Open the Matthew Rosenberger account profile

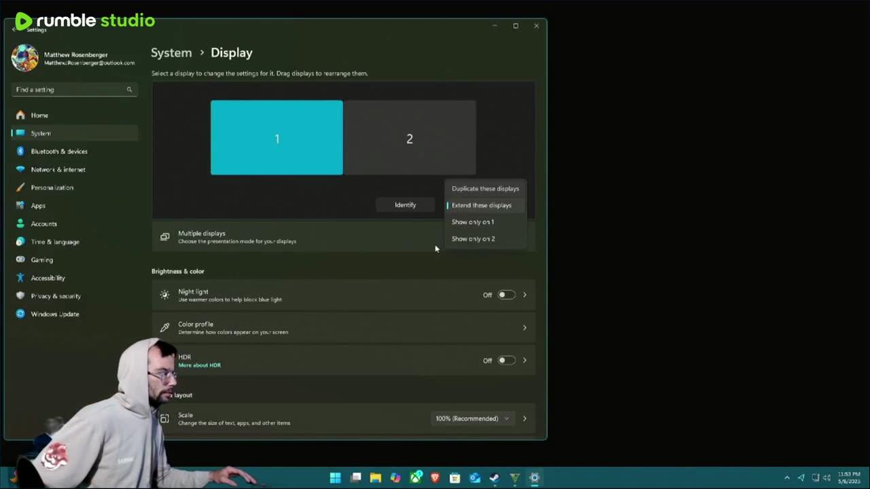click(73, 58)
